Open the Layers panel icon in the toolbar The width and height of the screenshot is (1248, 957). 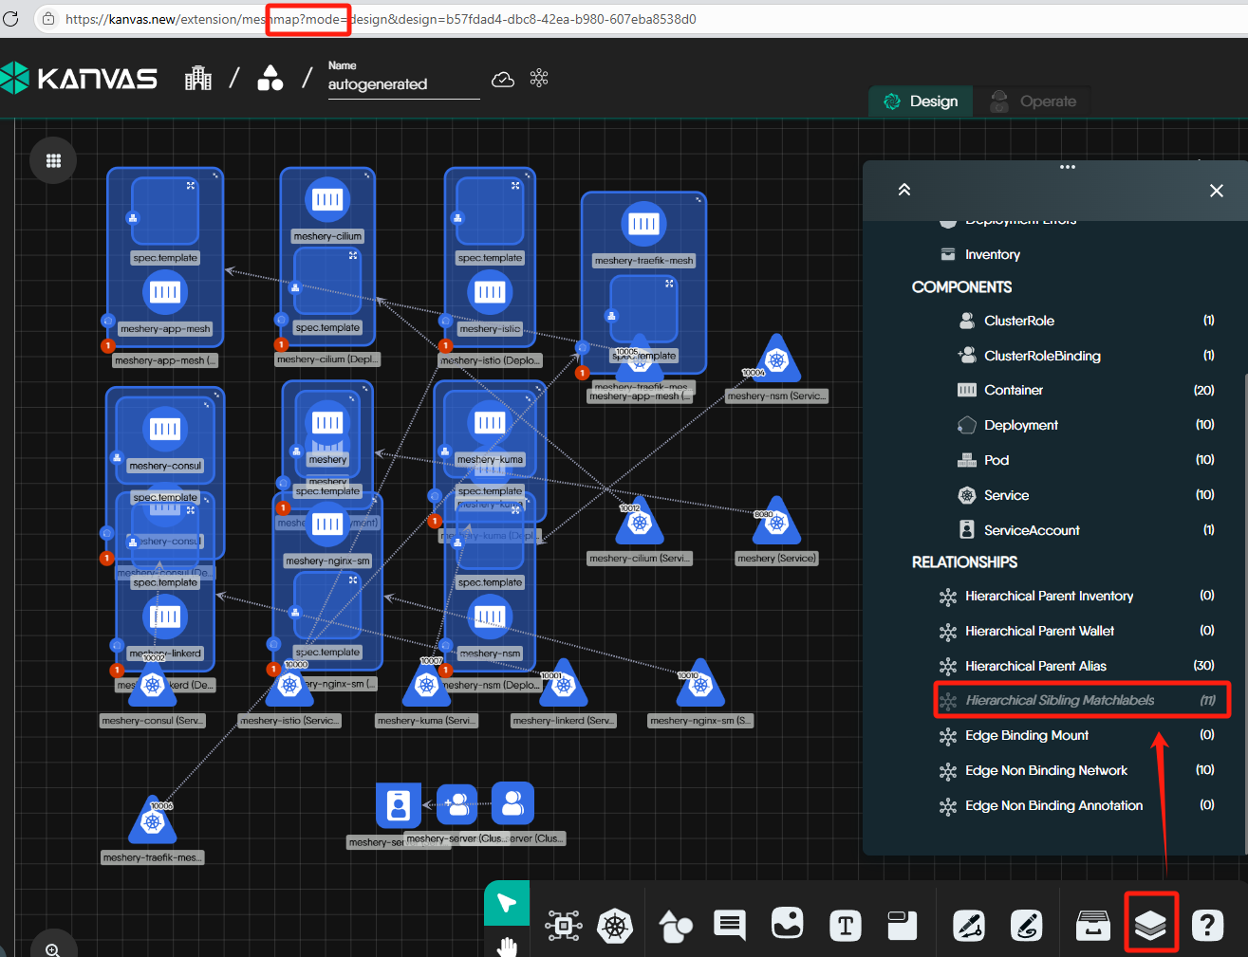pyautogui.click(x=1151, y=925)
